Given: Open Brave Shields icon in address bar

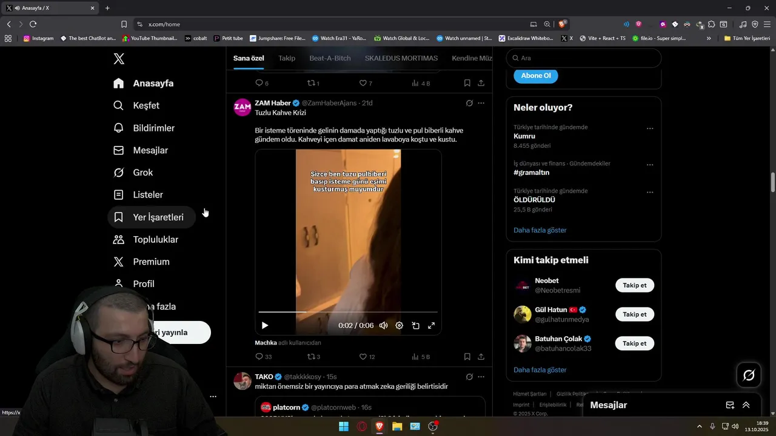Looking at the screenshot, I should [563, 24].
